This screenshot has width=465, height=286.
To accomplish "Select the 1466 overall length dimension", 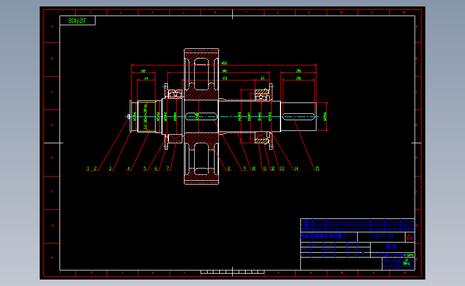I will (x=224, y=63).
